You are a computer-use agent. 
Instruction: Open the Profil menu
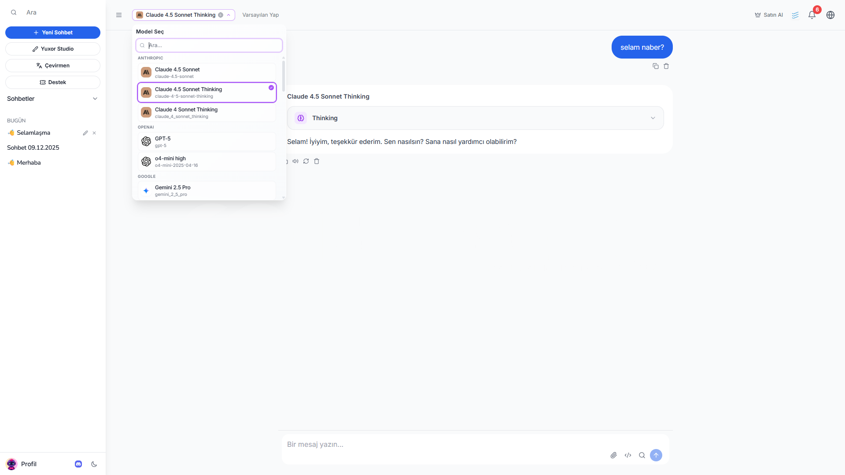29,464
